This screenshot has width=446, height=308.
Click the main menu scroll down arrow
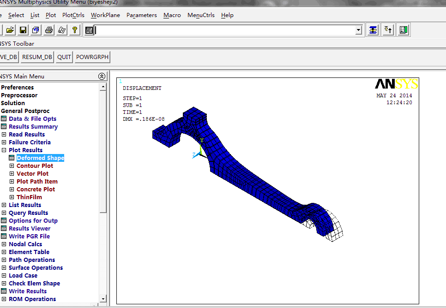(x=103, y=299)
